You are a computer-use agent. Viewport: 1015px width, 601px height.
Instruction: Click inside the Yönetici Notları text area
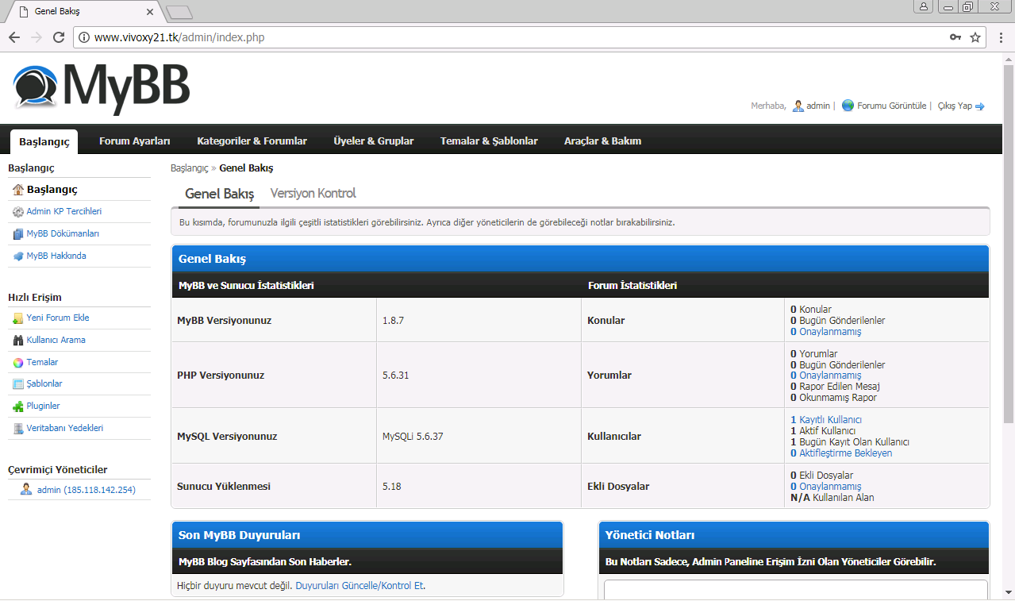[796, 590]
